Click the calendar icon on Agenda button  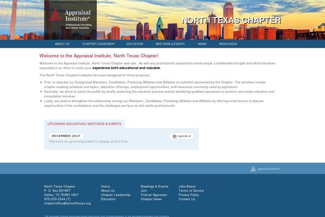[174, 136]
